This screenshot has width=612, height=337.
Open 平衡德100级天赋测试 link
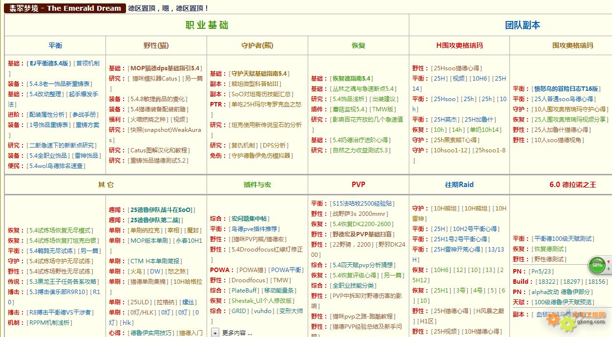pyautogui.click(x=563, y=239)
